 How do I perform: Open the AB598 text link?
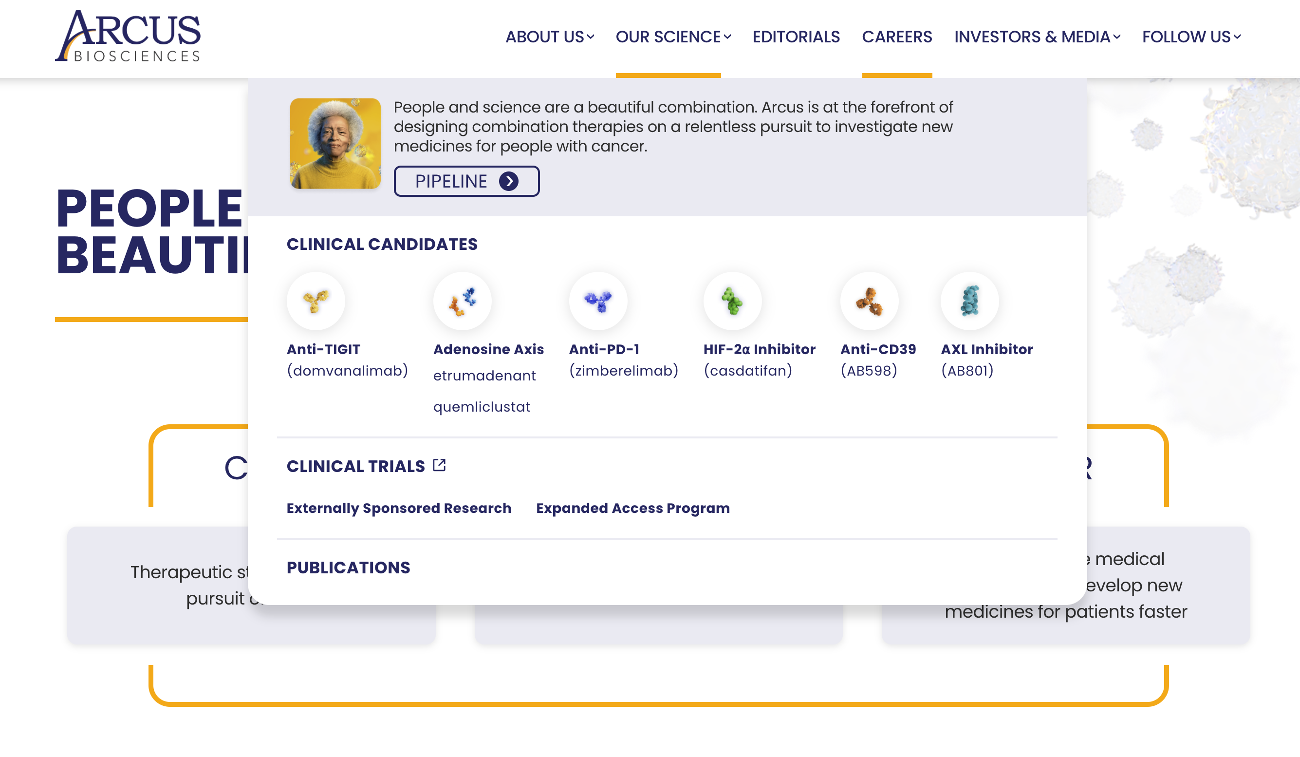(x=869, y=371)
